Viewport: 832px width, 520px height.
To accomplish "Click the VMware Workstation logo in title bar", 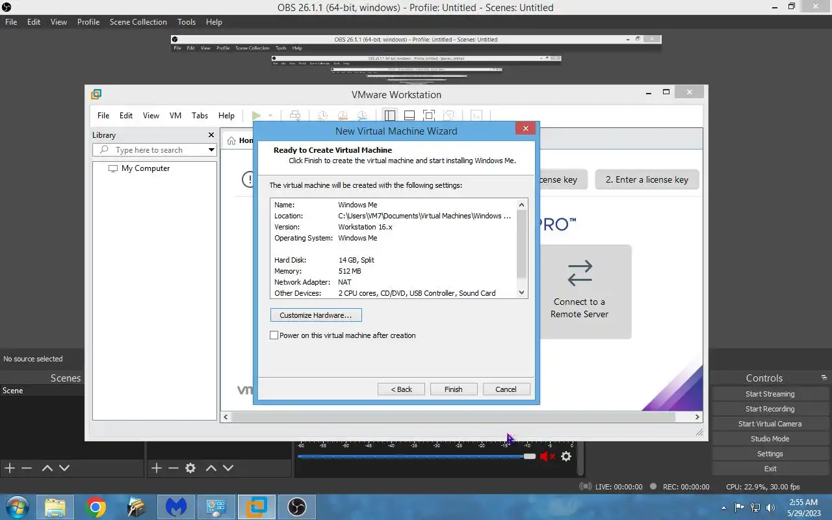I will (96, 94).
